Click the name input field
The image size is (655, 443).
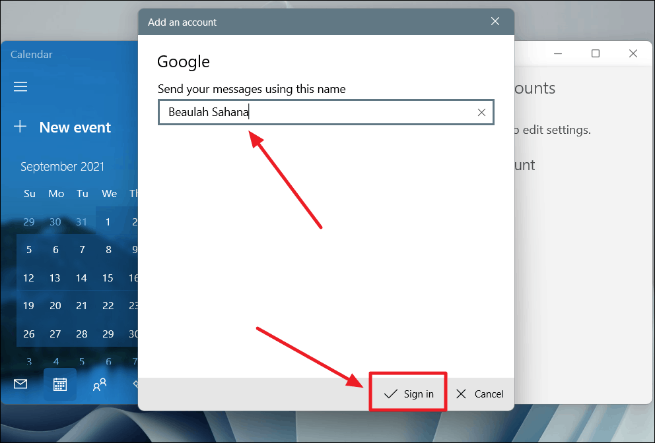point(326,112)
